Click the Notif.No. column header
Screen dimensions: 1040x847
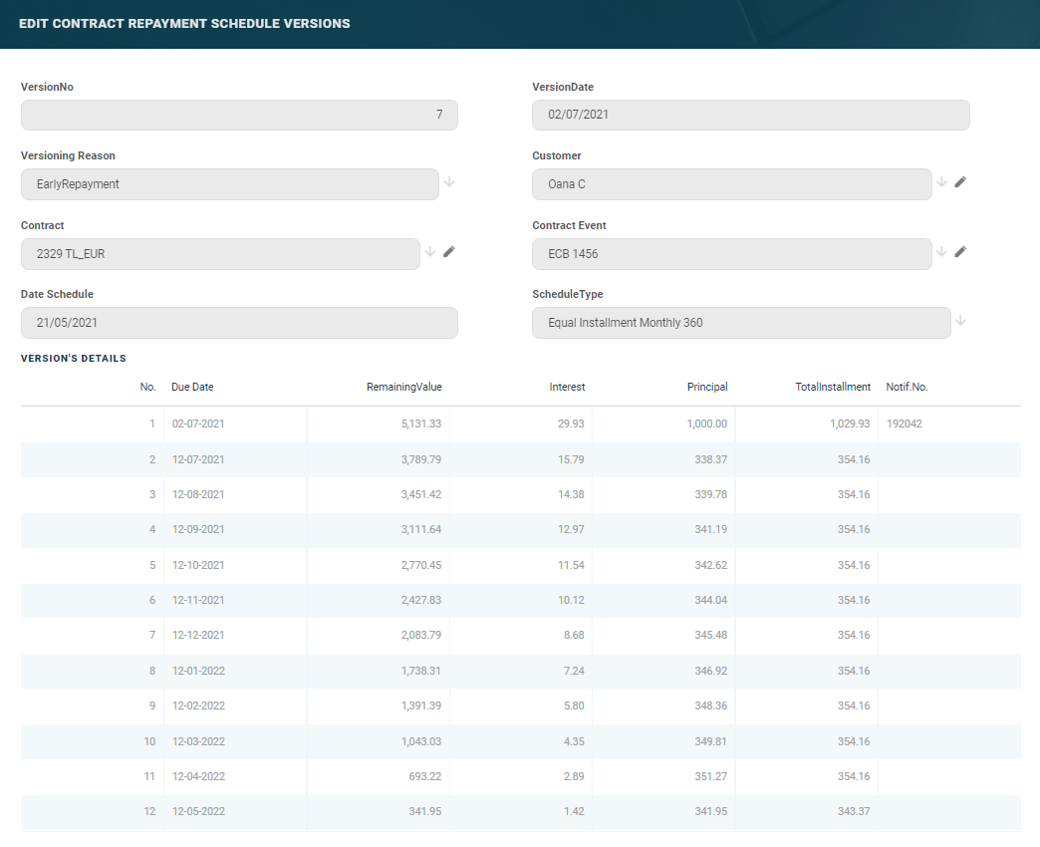907,387
